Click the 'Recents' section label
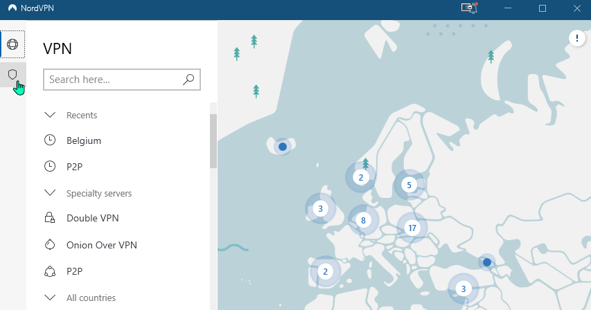 [x=82, y=115]
